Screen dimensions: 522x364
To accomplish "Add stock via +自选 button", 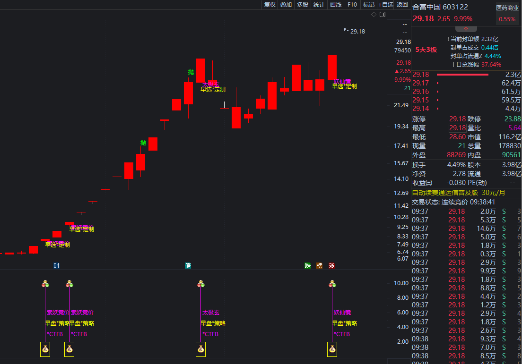I will tap(386, 5).
